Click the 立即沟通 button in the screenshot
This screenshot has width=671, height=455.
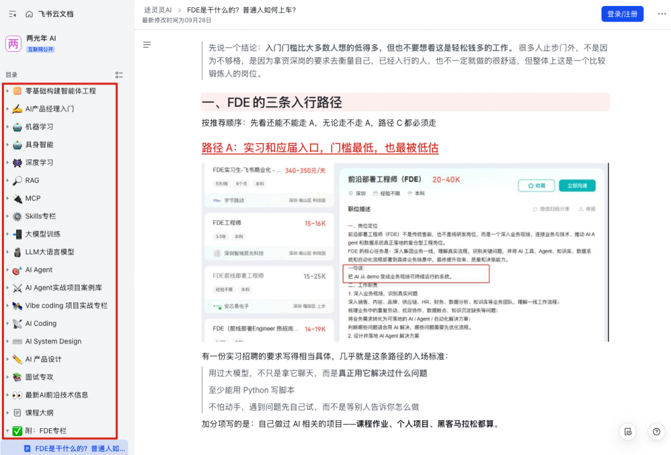(577, 186)
